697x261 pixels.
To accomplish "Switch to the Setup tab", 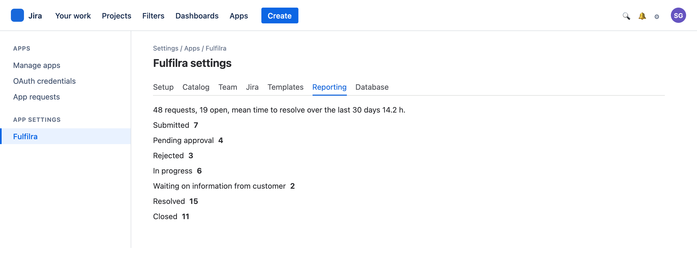I will pyautogui.click(x=163, y=87).
